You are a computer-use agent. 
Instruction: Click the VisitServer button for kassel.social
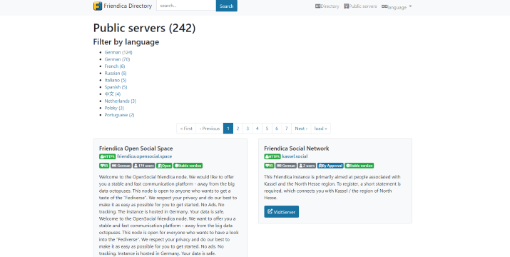[281, 212]
